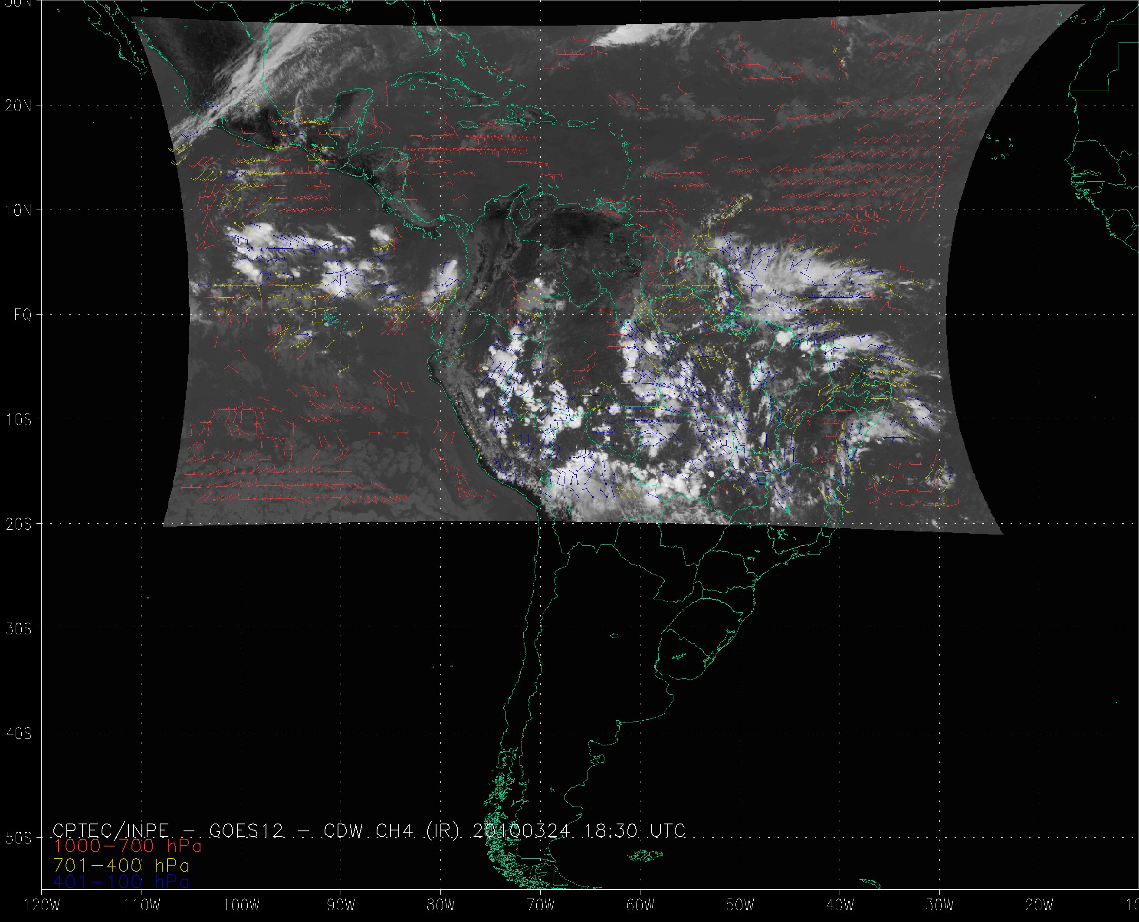The image size is (1139, 922).
Task: Click the 10S latitude axis label
Action: tap(18, 420)
